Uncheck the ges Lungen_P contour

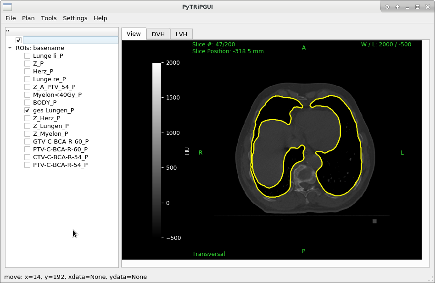(x=27, y=110)
